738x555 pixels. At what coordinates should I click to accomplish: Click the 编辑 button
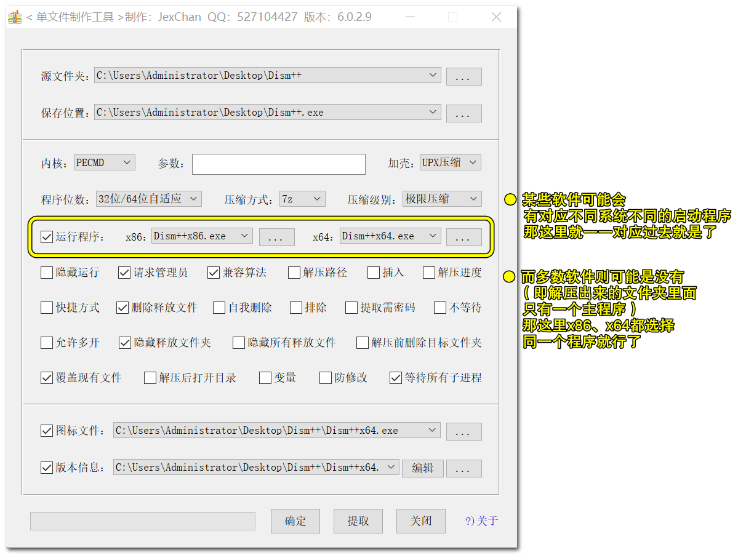423,468
